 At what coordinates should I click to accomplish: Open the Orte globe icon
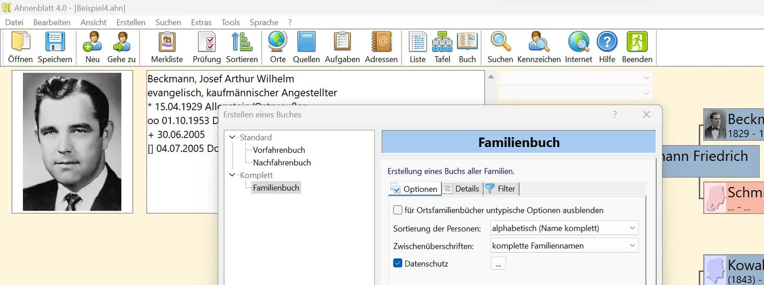click(x=277, y=47)
